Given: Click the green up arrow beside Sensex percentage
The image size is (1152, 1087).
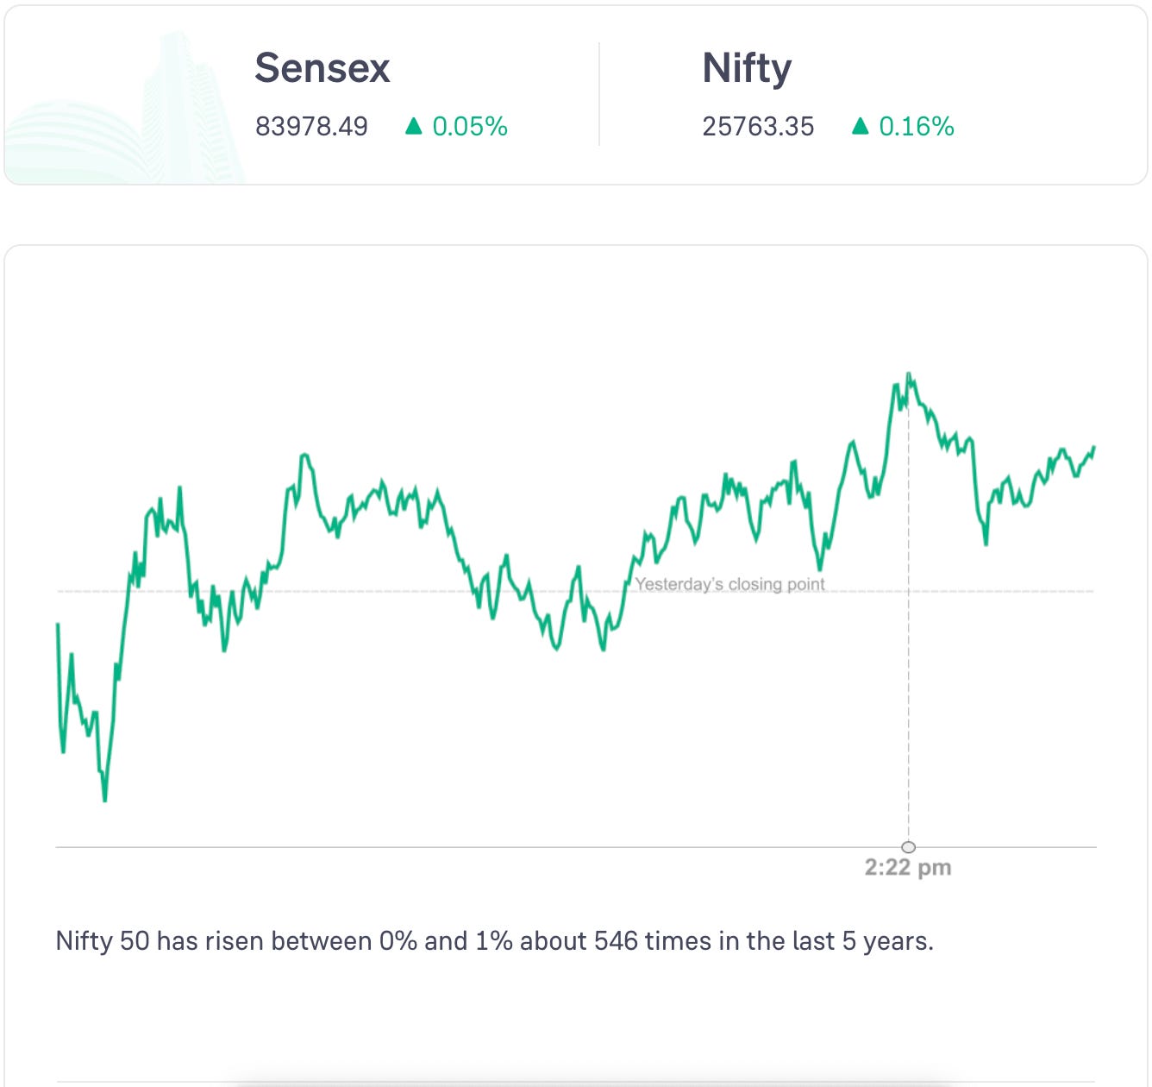Looking at the screenshot, I should tap(414, 127).
